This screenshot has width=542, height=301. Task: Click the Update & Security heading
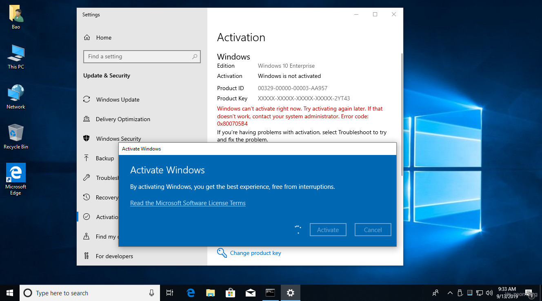pos(107,75)
